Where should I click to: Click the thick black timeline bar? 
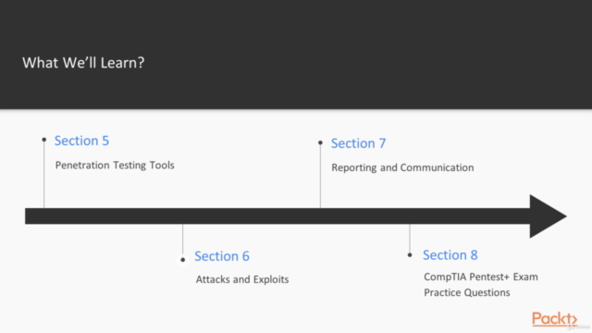click(277, 216)
